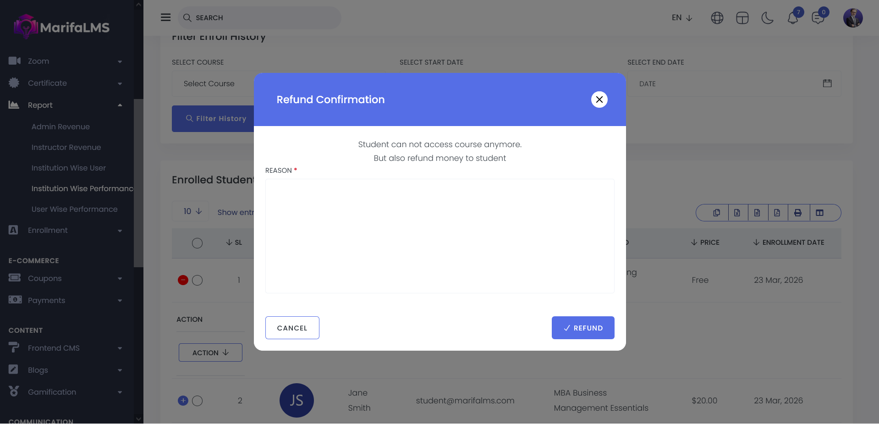Select the checkbox for Jane Smith's row
This screenshot has height=424, width=879.
coord(197,401)
